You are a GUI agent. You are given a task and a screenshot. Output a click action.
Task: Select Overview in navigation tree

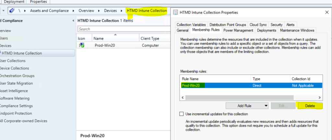tap(5, 31)
